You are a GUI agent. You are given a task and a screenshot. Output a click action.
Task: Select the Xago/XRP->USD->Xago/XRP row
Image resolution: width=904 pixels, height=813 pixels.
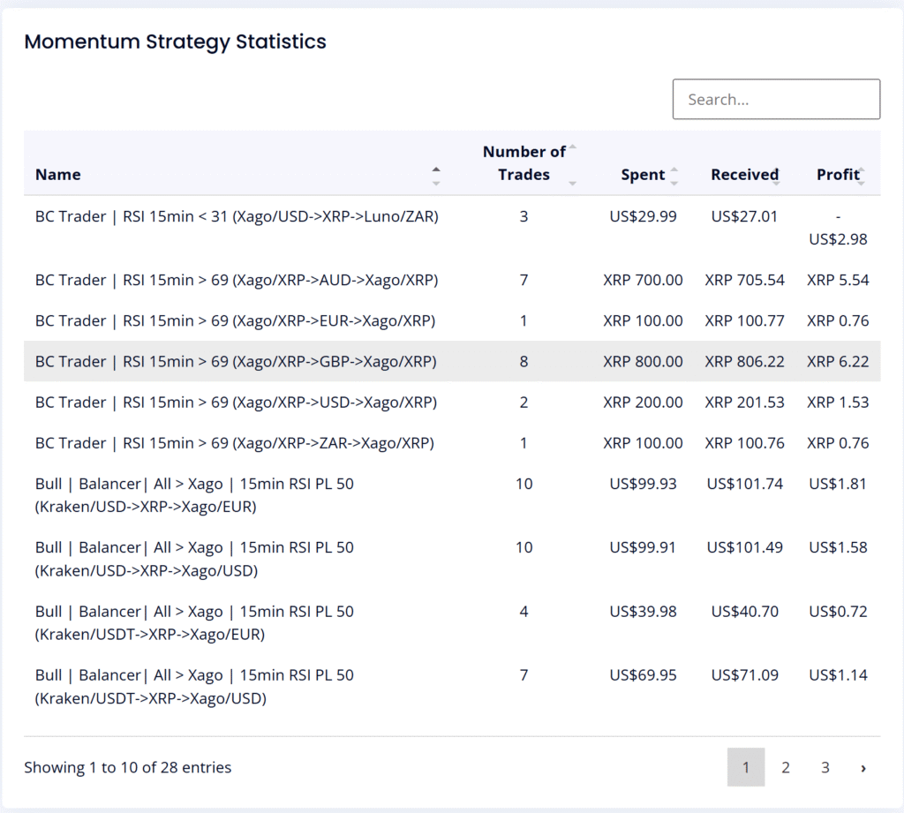tap(236, 402)
